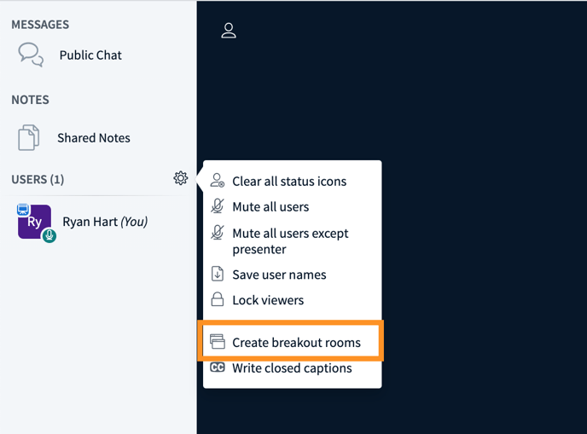Click the mute except presenter microphone icon

(x=218, y=233)
